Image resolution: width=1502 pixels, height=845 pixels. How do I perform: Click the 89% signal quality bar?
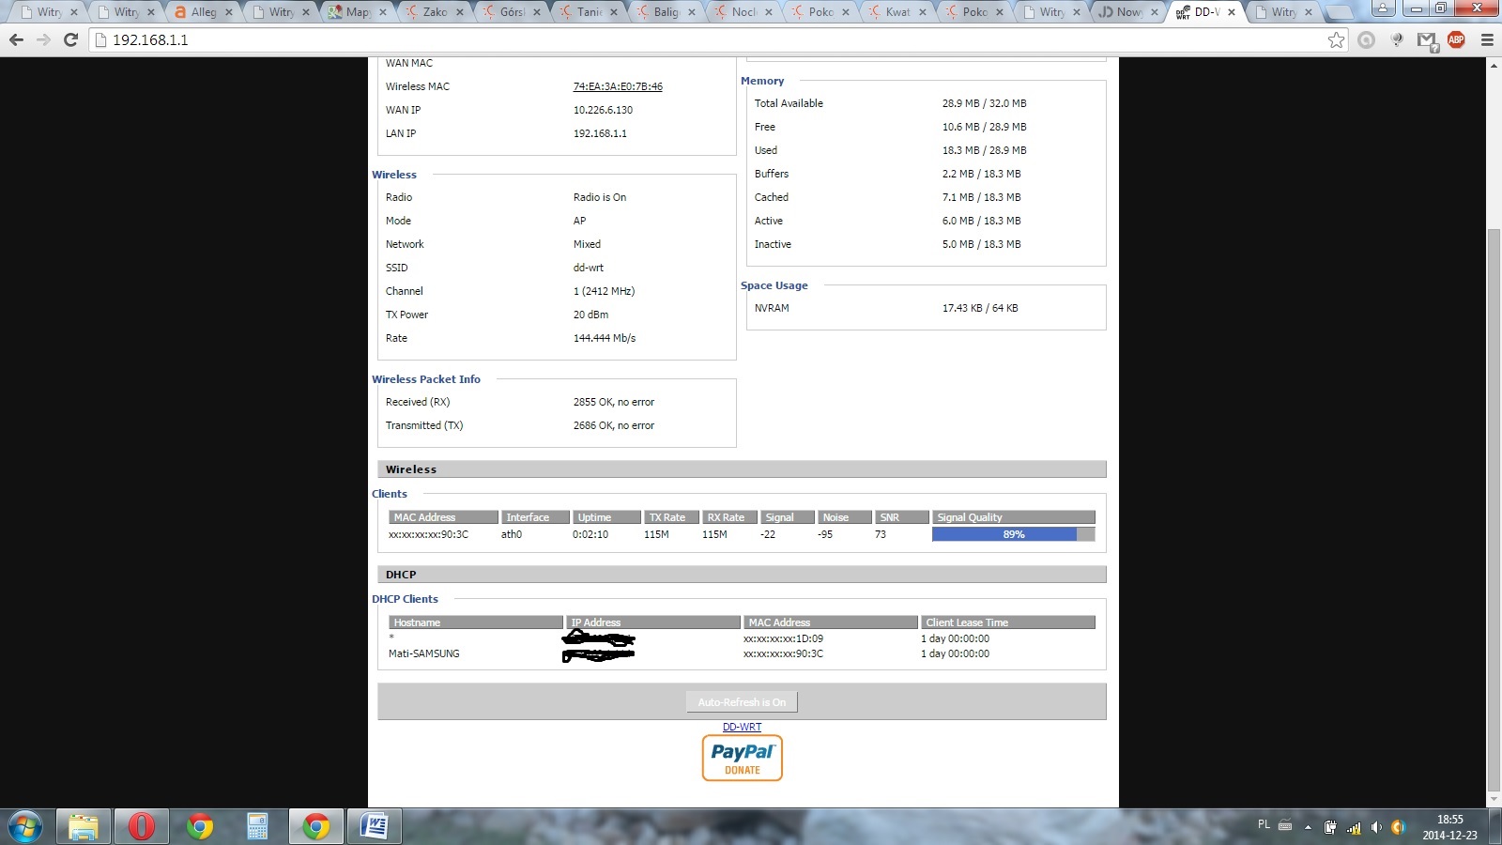[1013, 534]
